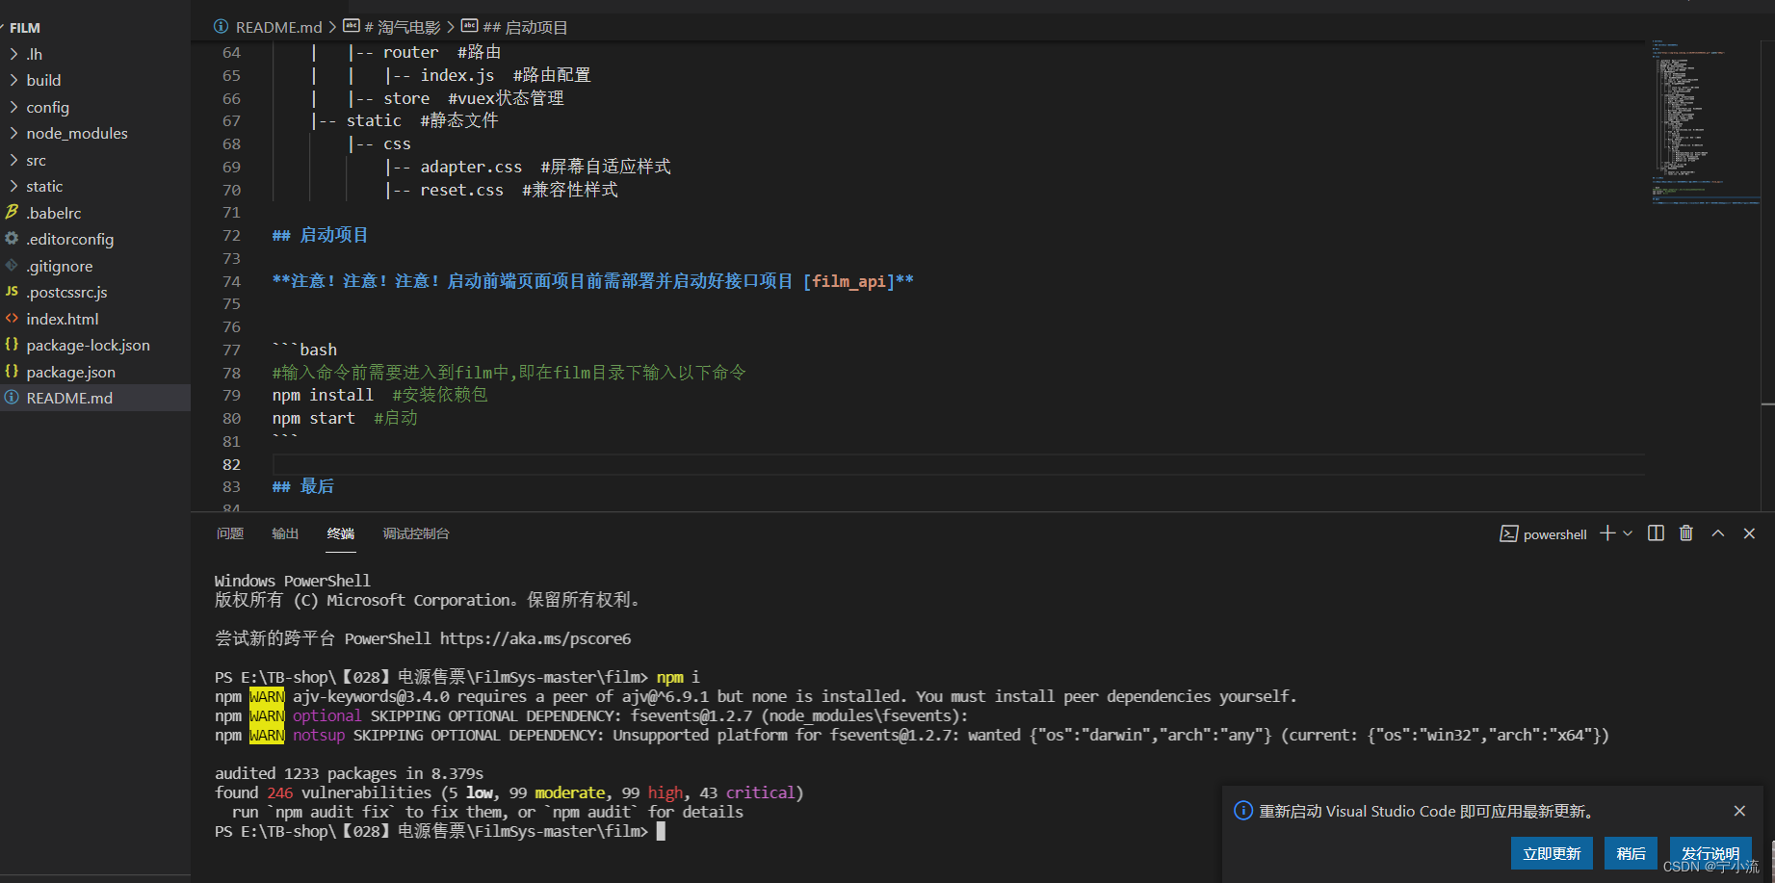The height and width of the screenshot is (883, 1775).
Task: Click the powershell terminal label
Action: [x=1554, y=534]
